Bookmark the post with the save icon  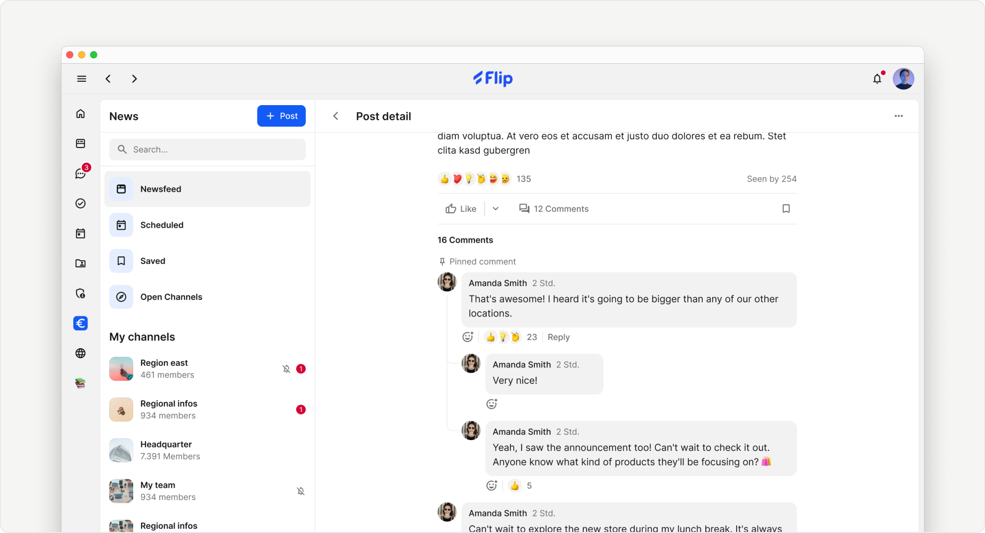(x=786, y=209)
